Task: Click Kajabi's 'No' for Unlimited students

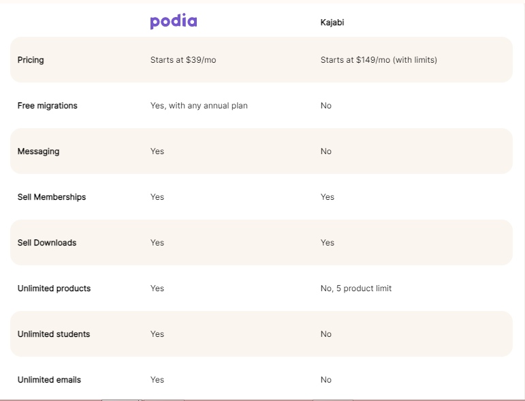Action: pos(325,334)
